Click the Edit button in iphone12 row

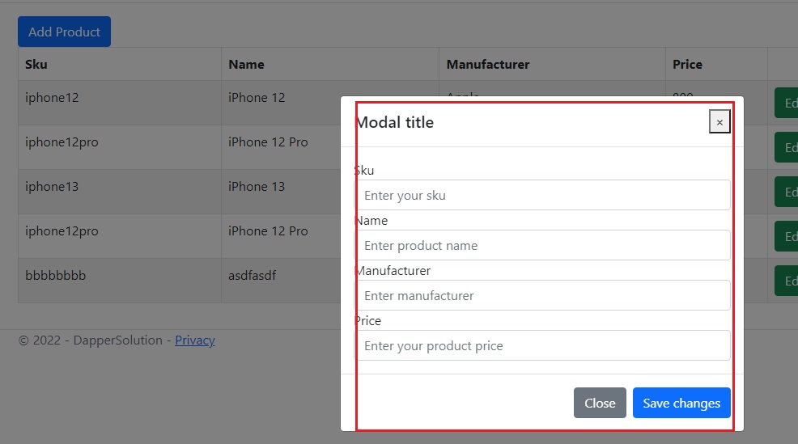tap(787, 103)
